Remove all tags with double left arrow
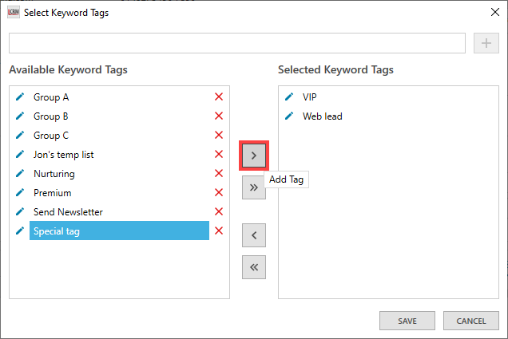 [x=253, y=267]
